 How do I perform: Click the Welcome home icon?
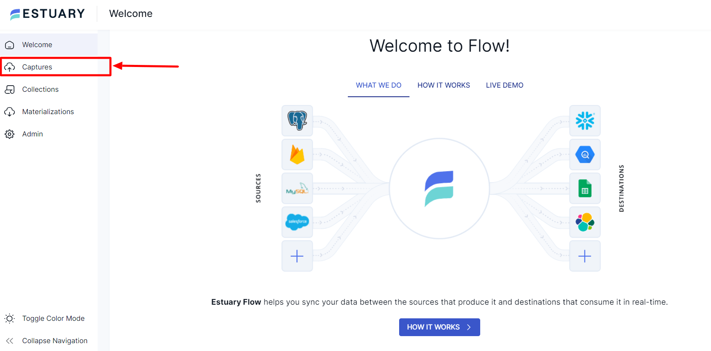point(10,45)
